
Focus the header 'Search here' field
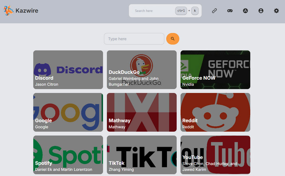[165, 11]
